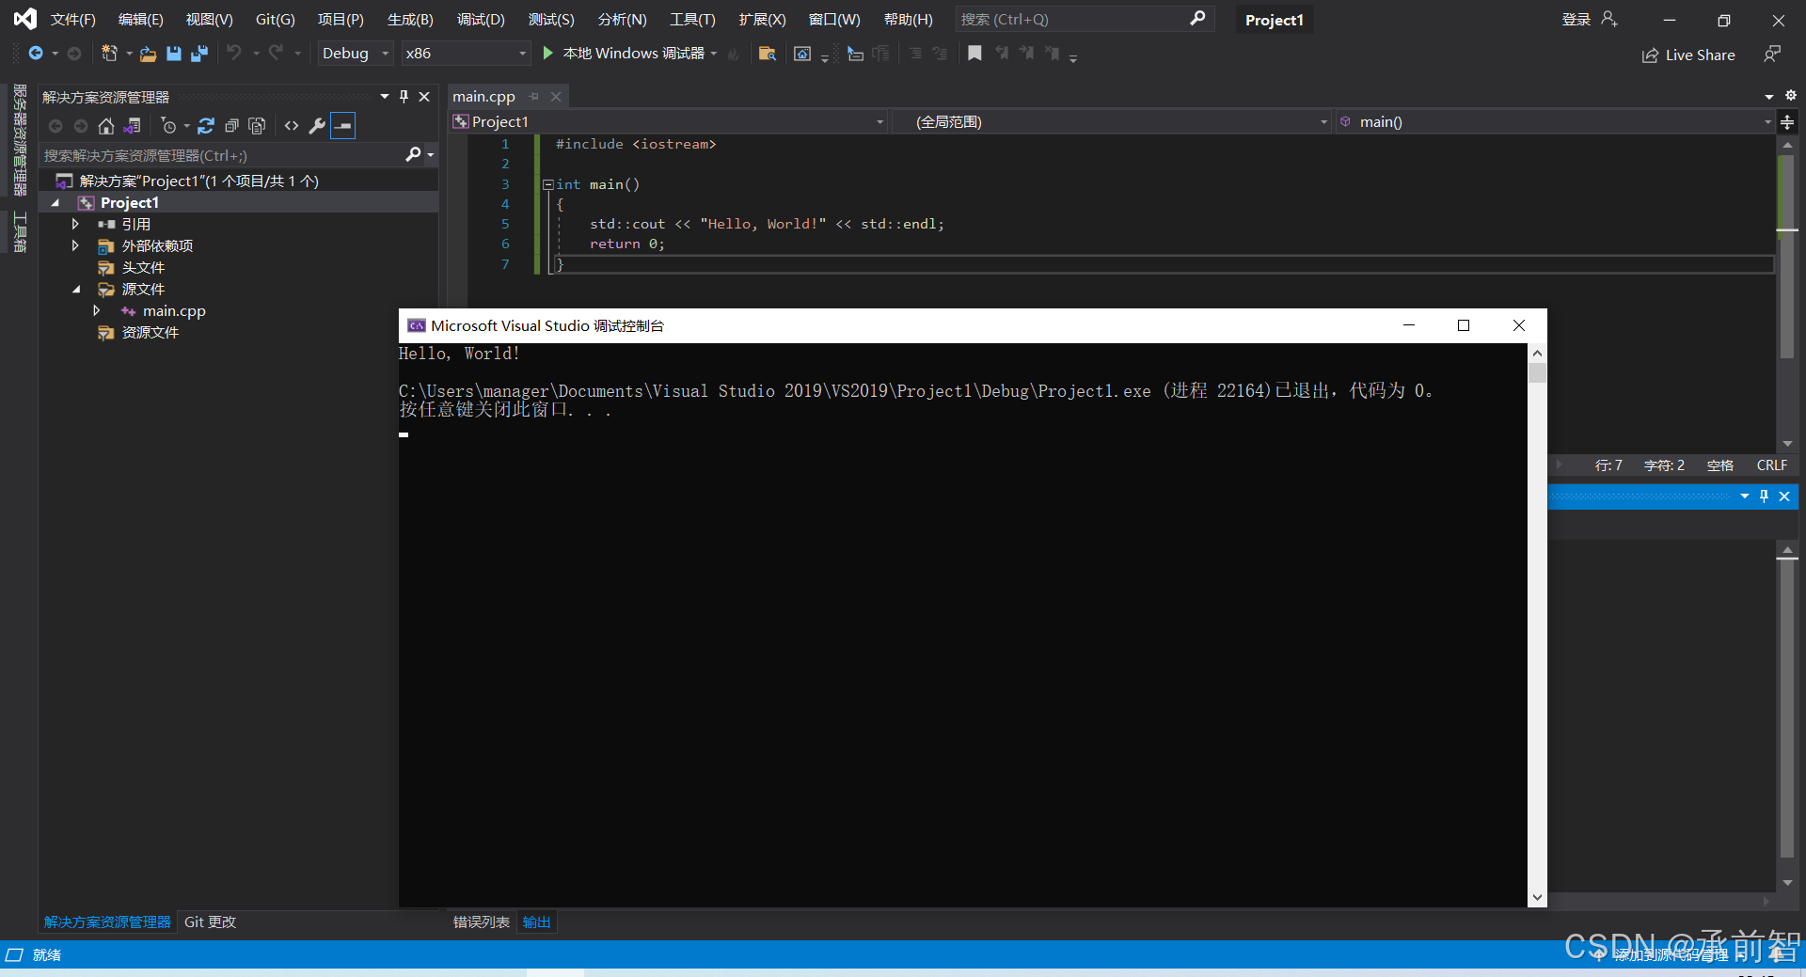The width and height of the screenshot is (1806, 977).
Task: Click the 登录 sign-in link
Action: (1576, 19)
